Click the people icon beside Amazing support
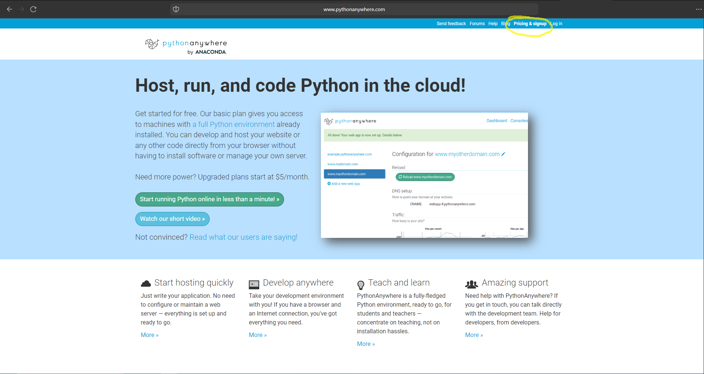Screen dimensions: 704x374 (471, 284)
